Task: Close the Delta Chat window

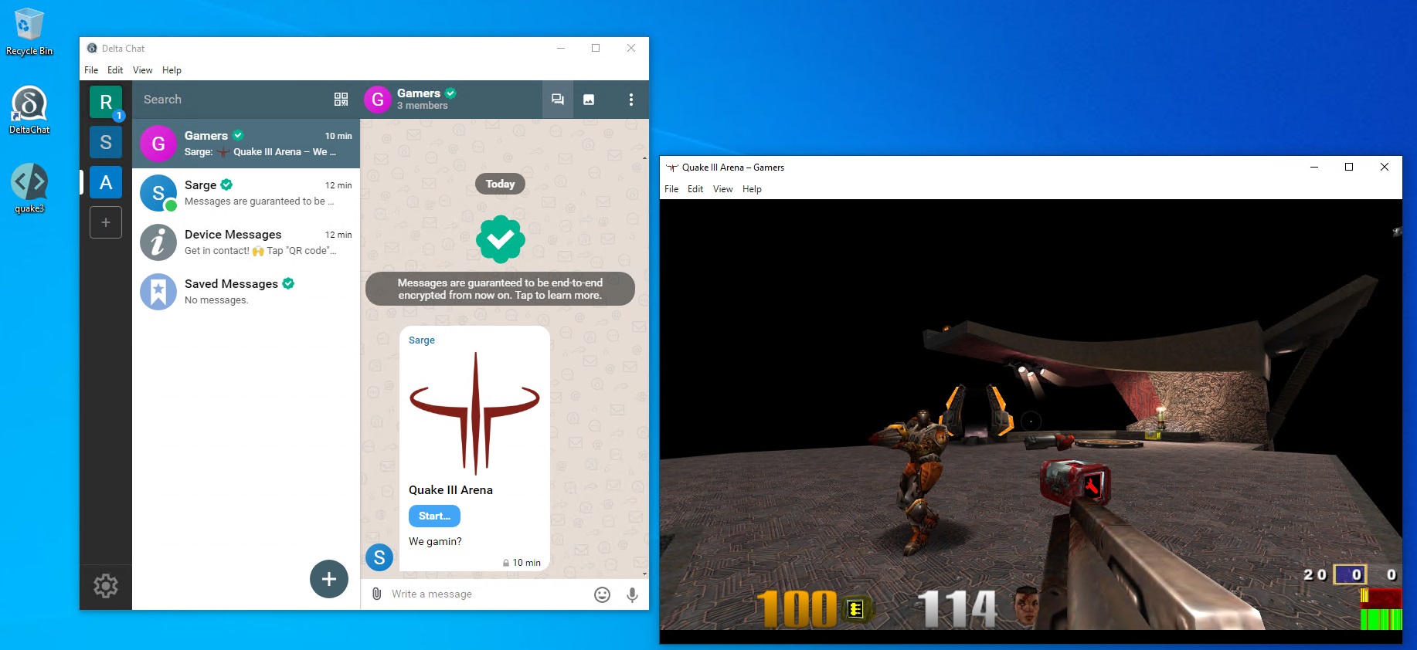Action: point(631,48)
